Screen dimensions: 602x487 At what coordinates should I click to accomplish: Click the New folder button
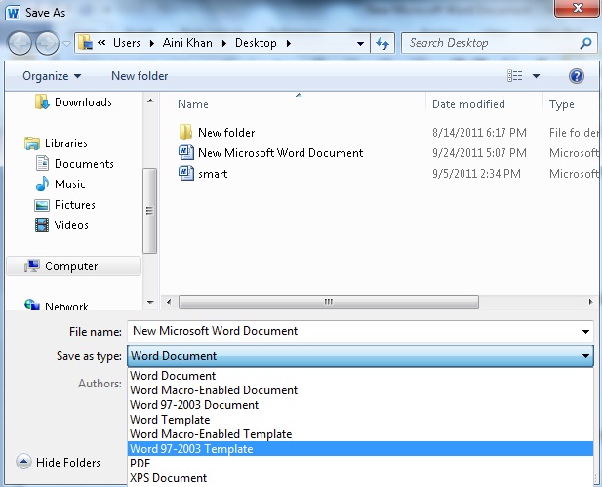click(140, 76)
